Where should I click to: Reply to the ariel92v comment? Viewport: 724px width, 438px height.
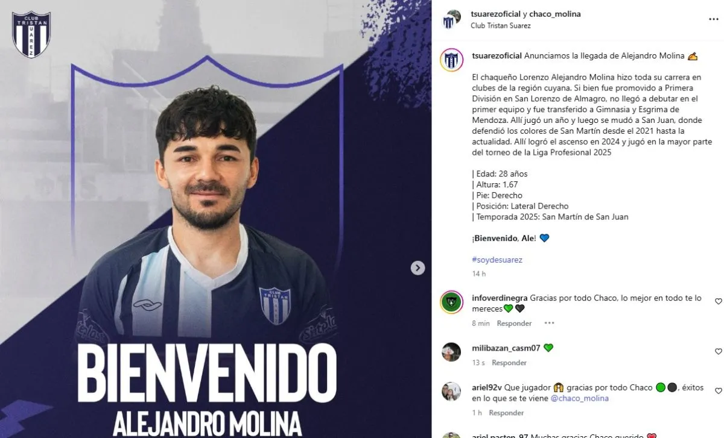pos(506,413)
